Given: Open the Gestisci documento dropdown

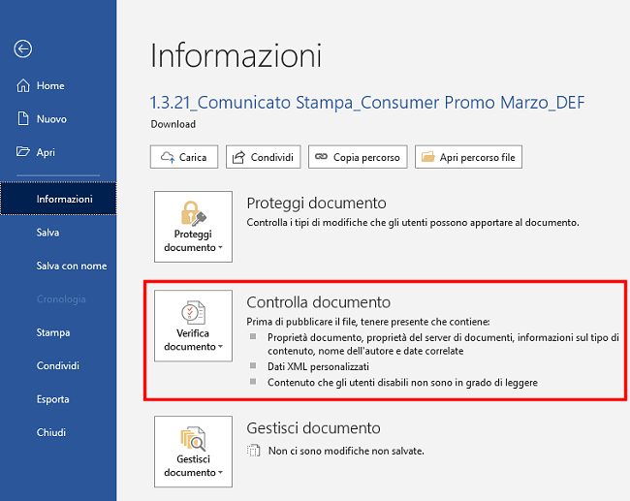Looking at the screenshot, I should tap(193, 452).
